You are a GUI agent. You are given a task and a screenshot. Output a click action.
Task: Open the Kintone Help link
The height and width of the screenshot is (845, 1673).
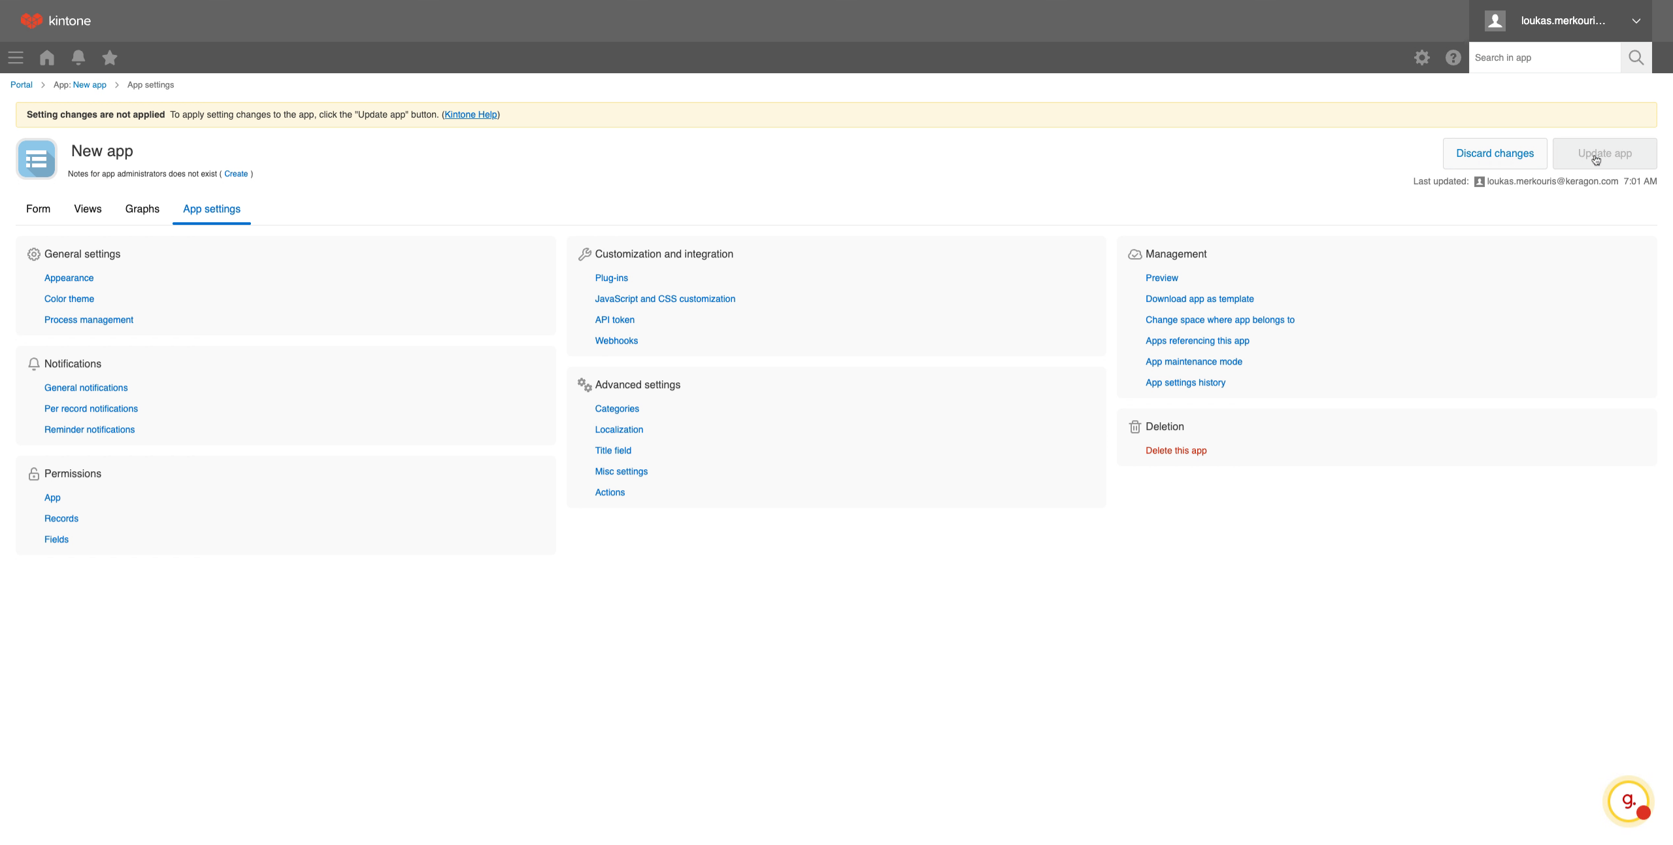(471, 114)
